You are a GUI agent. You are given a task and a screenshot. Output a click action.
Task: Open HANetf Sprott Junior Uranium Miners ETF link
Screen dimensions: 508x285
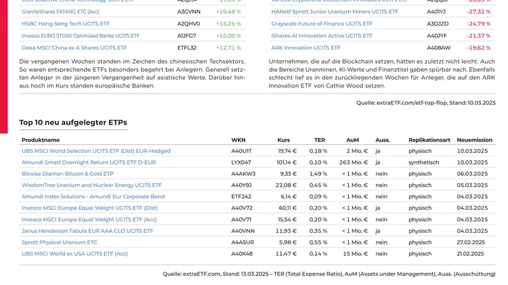point(335,12)
